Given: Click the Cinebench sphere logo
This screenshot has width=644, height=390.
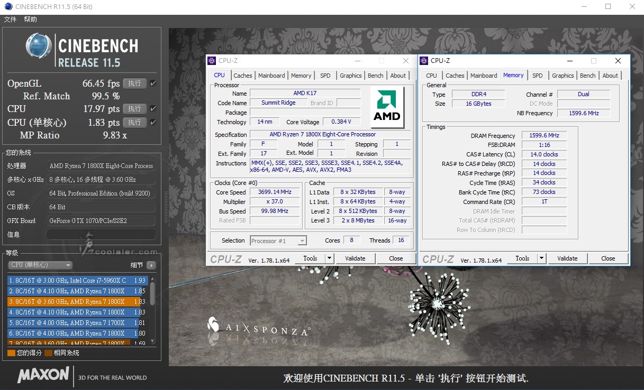Looking at the screenshot, I should 39,46.
